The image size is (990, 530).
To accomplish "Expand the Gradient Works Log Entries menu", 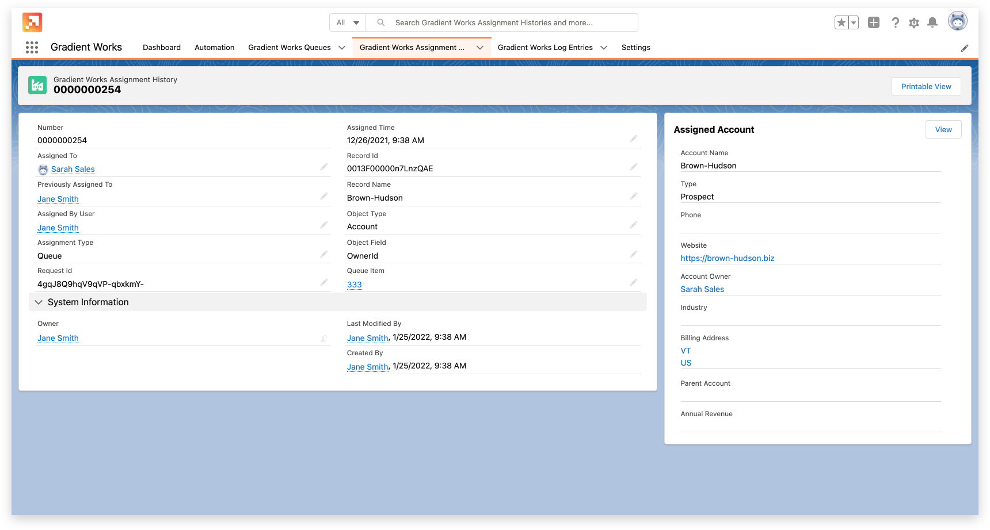I will coord(604,48).
